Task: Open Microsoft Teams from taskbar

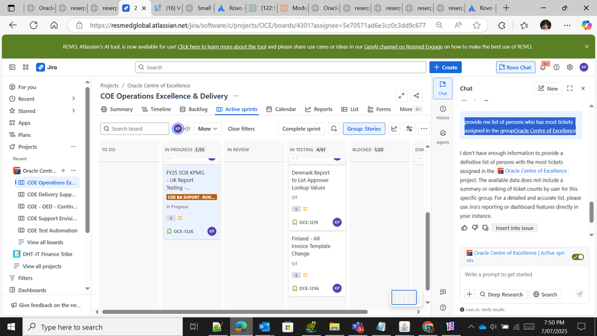Action: click(x=358, y=326)
